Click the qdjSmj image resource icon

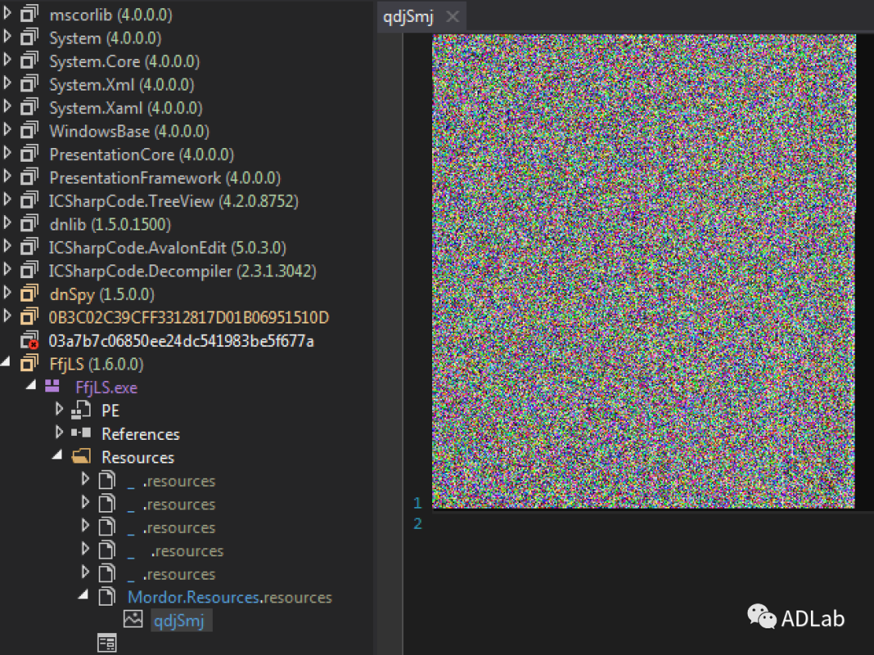point(132,620)
